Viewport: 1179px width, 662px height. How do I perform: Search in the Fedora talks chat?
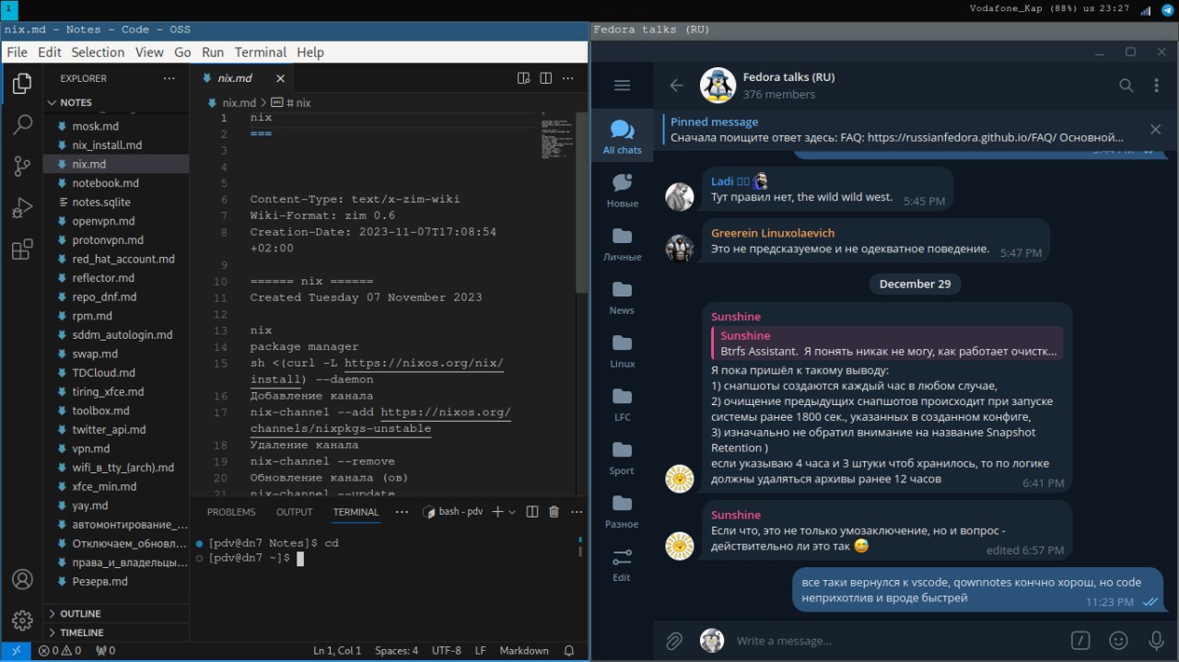(x=1126, y=86)
